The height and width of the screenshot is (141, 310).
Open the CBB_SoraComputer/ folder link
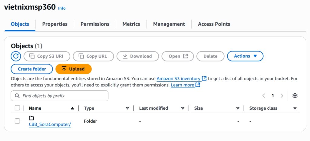point(50,125)
